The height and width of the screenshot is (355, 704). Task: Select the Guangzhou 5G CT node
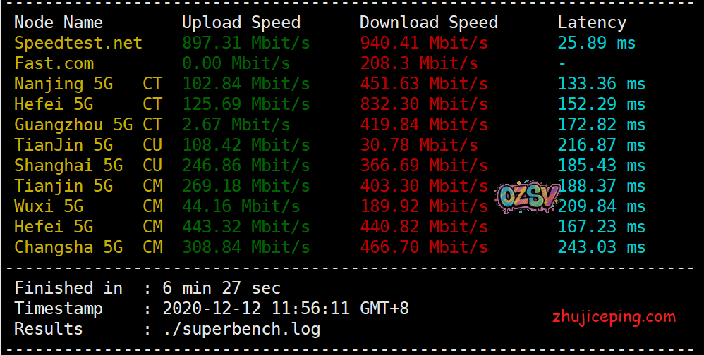(x=88, y=125)
